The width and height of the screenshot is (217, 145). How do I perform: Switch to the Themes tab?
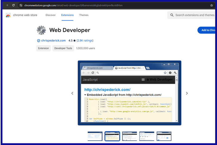pos(84,15)
